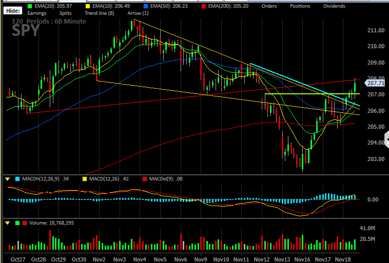Click the Nov2 date label
The width and height of the screenshot is (389, 263).
click(x=99, y=259)
